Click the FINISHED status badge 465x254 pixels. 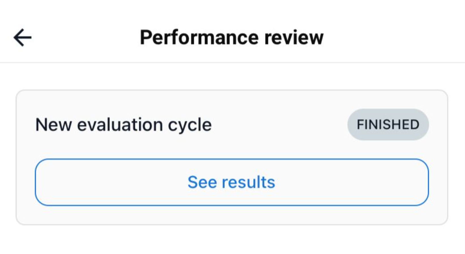coord(388,124)
